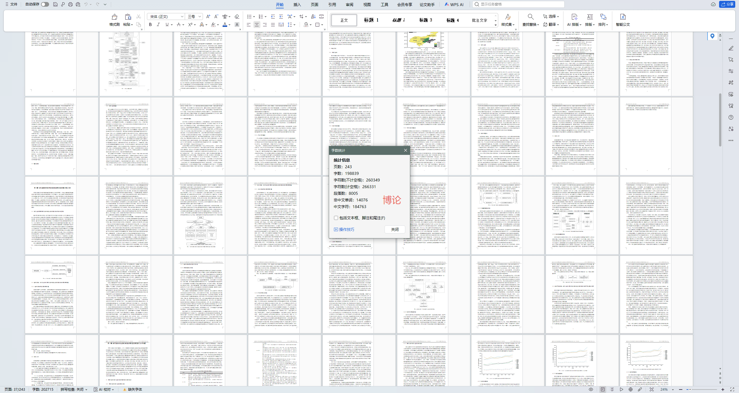Screen dimensions: 739x393
Task: Open the AI 排版 dropdown
Action: coord(574,25)
